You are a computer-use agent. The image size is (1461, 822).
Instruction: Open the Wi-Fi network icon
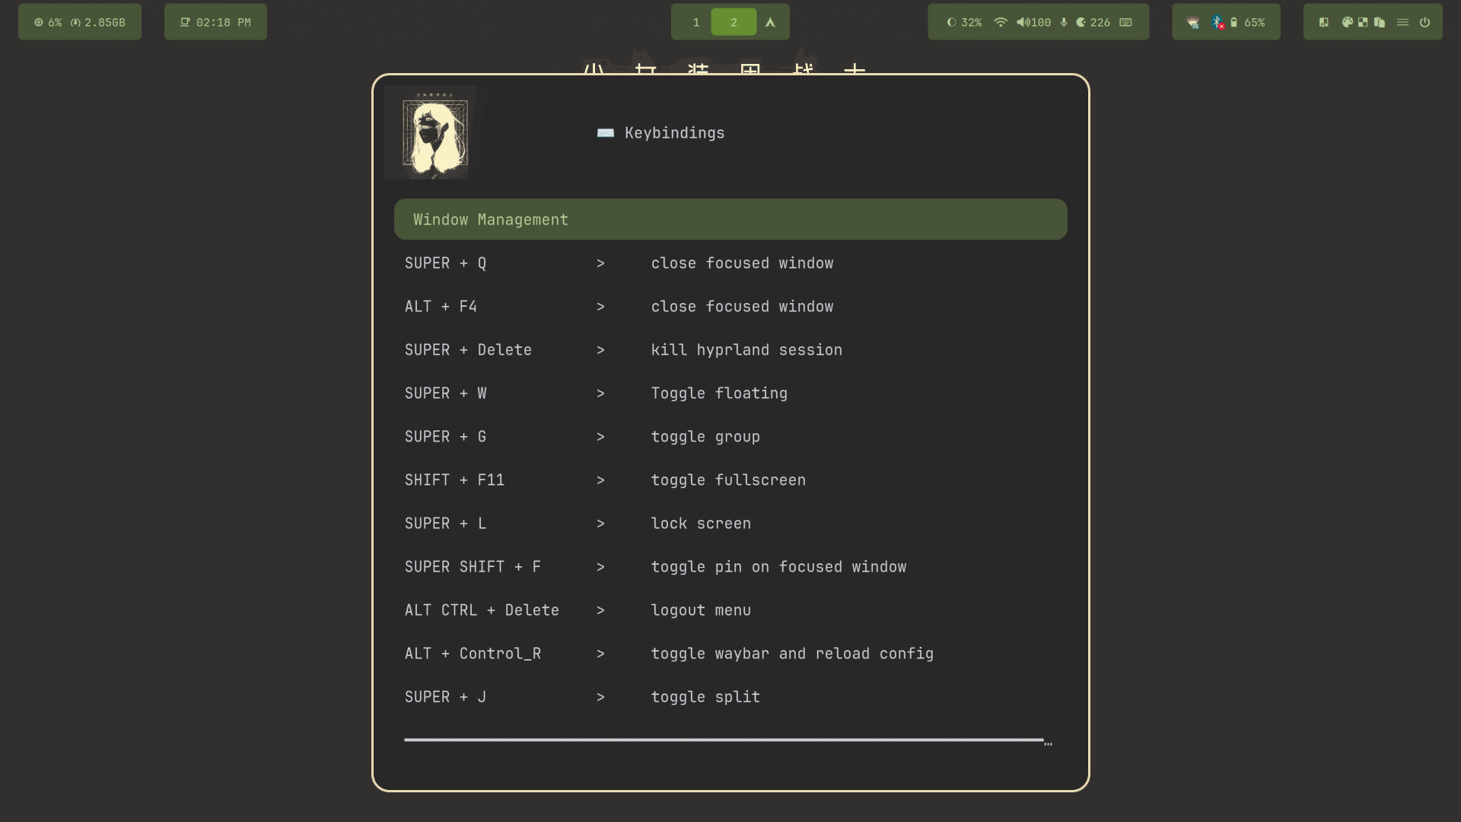pos(1001,22)
